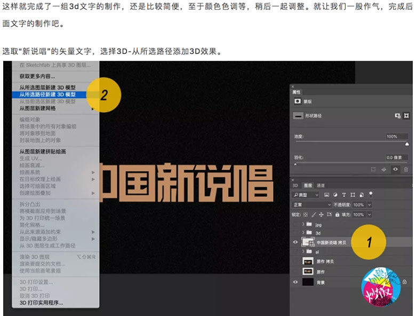The image size is (416, 316).
Task: Show the 3d group visibility box
Action: pyautogui.click(x=295, y=233)
